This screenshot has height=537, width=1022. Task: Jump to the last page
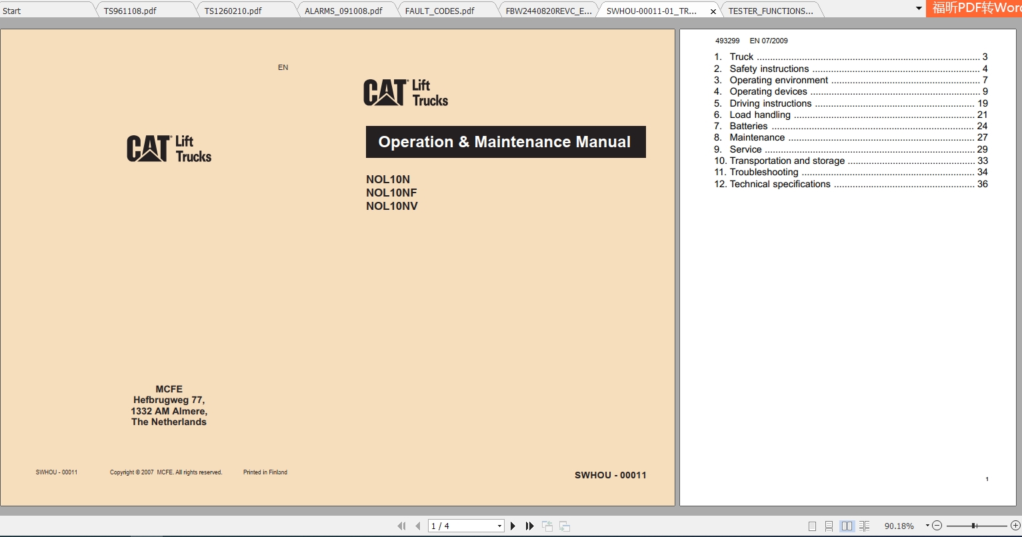pyautogui.click(x=529, y=526)
